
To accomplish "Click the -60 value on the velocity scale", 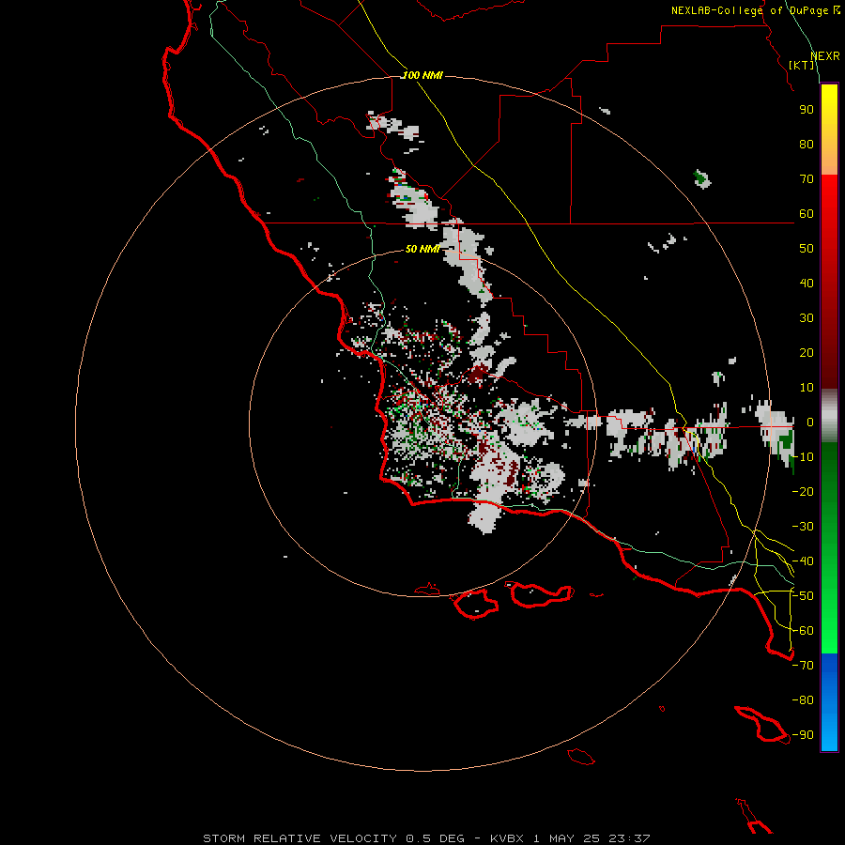I will pos(803,631).
